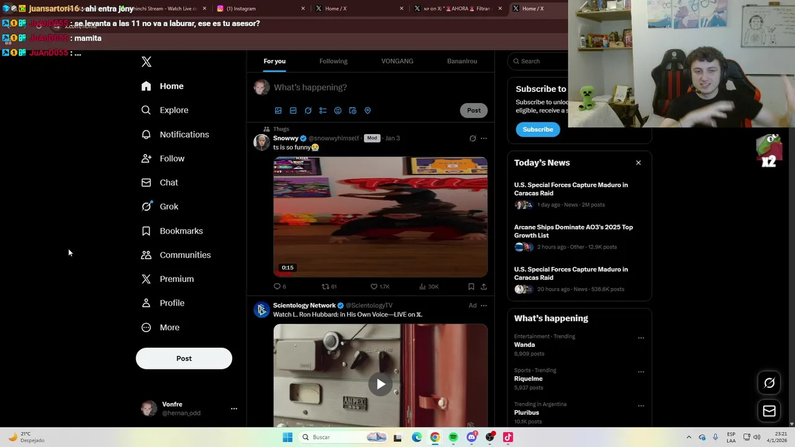
Task: Open floating Grok button at bottom right
Action: (769, 383)
